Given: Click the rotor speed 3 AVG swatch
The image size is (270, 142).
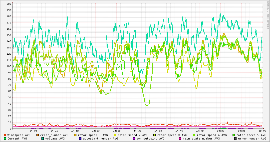Looking at the screenshot, I should tap(155, 135).
